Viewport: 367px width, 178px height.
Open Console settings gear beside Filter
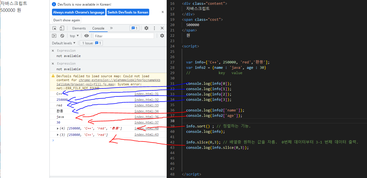162,36
